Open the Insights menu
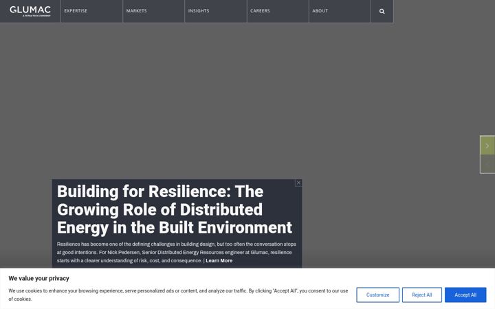The width and height of the screenshot is (495, 309). point(199,11)
